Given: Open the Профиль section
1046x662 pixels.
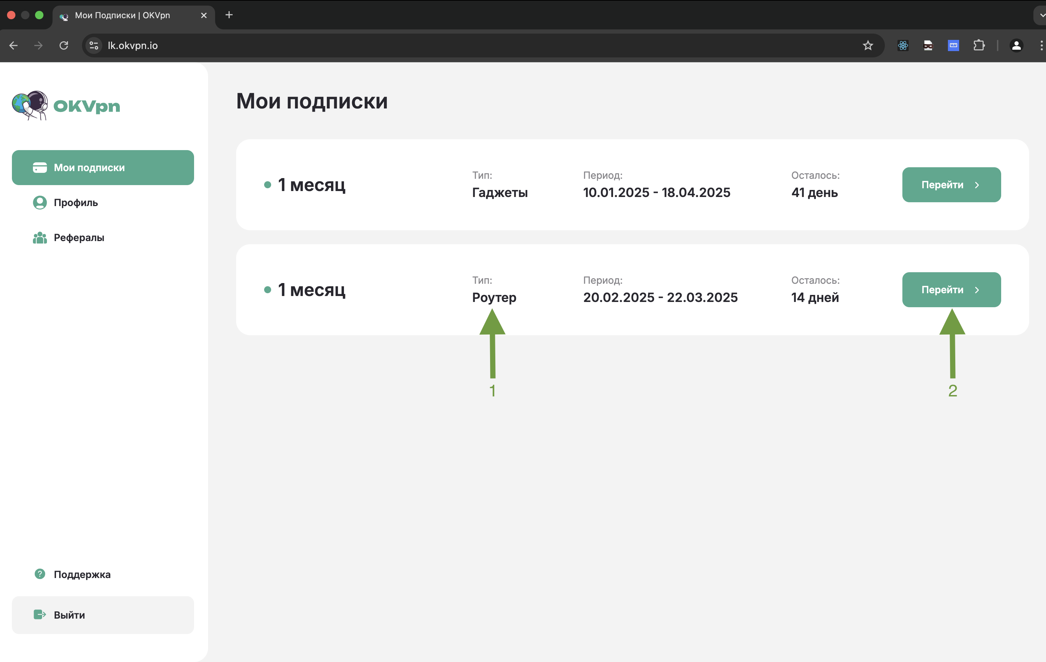Looking at the screenshot, I should (76, 203).
